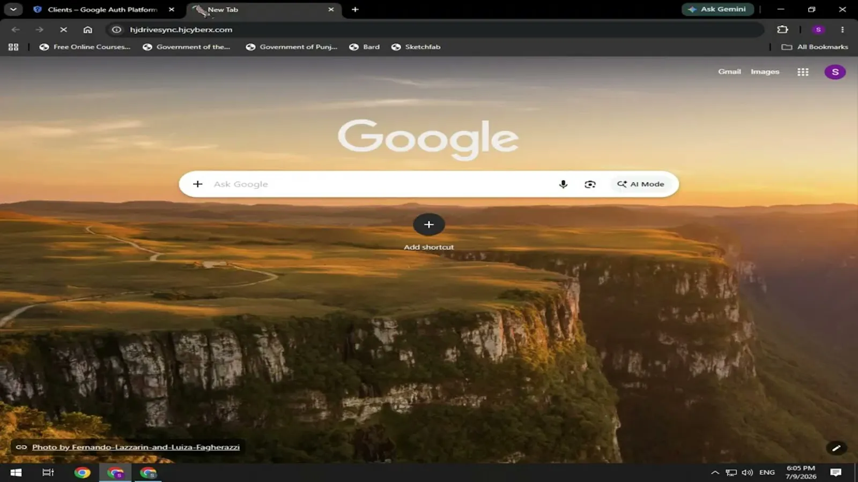Open the Gmail link
This screenshot has width=858, height=482.
tap(729, 72)
